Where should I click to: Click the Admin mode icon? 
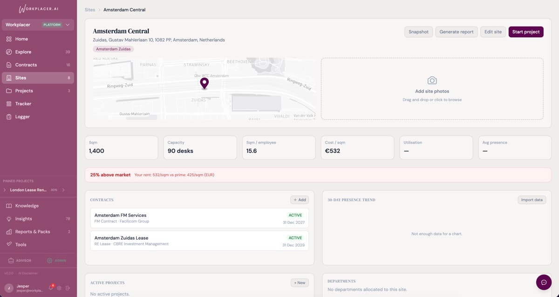[x=49, y=261]
